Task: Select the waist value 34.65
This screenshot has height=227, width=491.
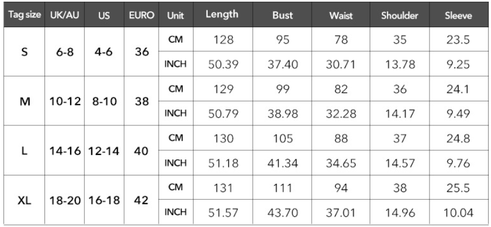Action: click(x=341, y=163)
